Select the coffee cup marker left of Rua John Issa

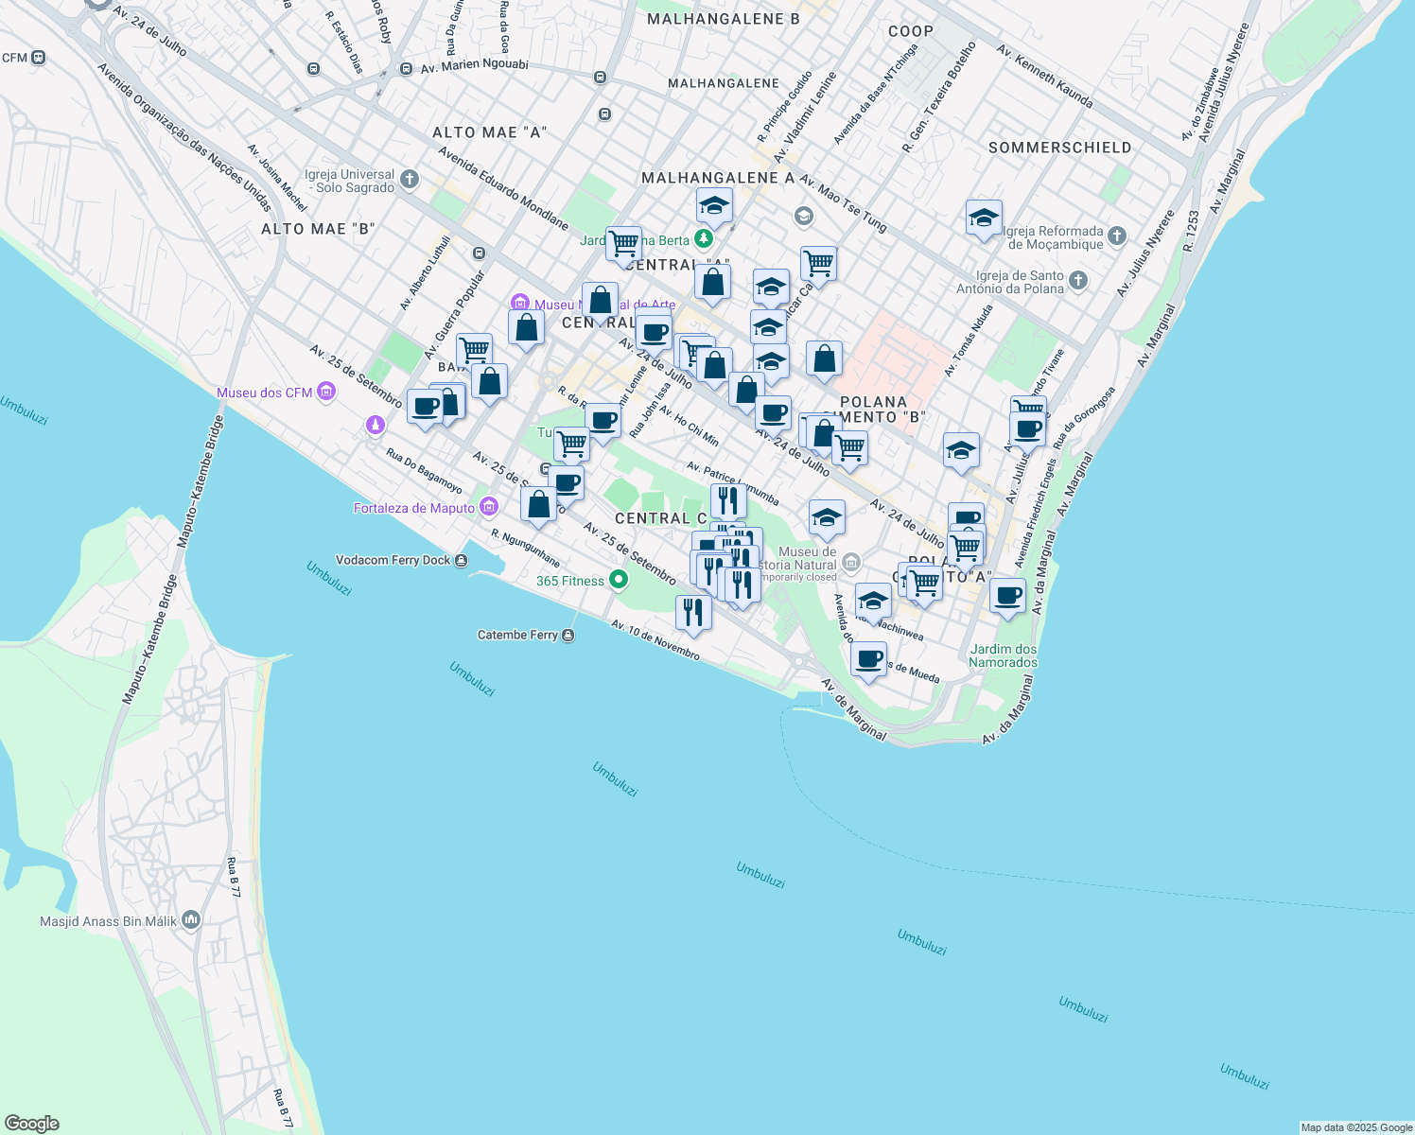pos(603,420)
